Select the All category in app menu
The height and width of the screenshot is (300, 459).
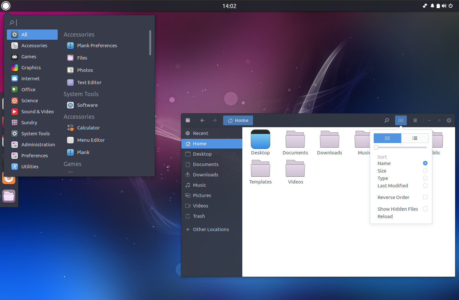click(x=32, y=35)
